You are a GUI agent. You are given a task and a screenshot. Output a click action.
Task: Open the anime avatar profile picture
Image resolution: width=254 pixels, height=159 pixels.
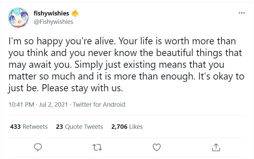pos(18,18)
